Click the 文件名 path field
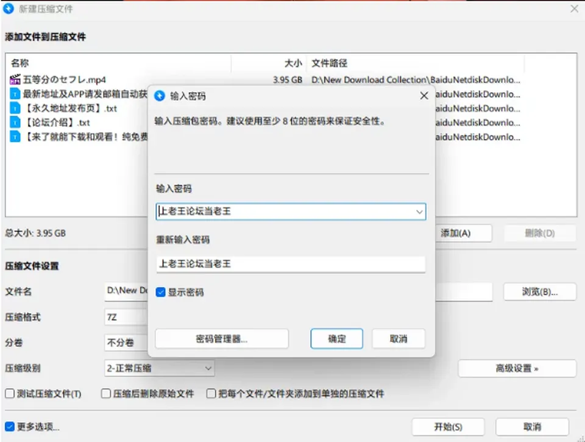 (x=126, y=291)
